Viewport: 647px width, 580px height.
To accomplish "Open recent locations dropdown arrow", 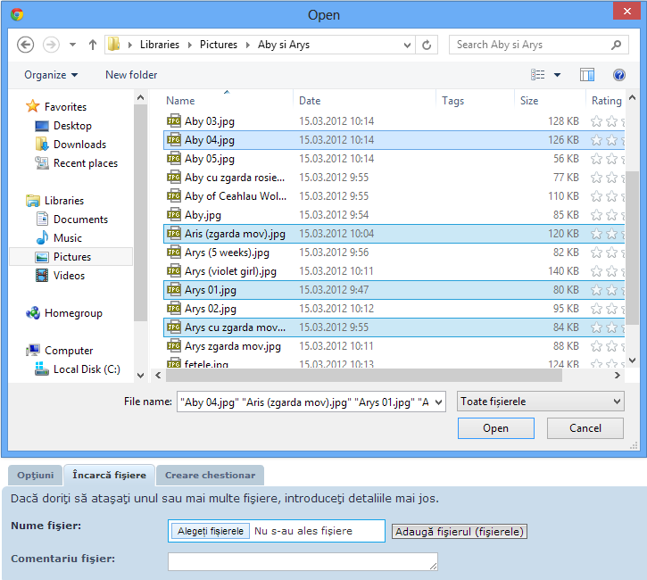I will pyautogui.click(x=72, y=45).
